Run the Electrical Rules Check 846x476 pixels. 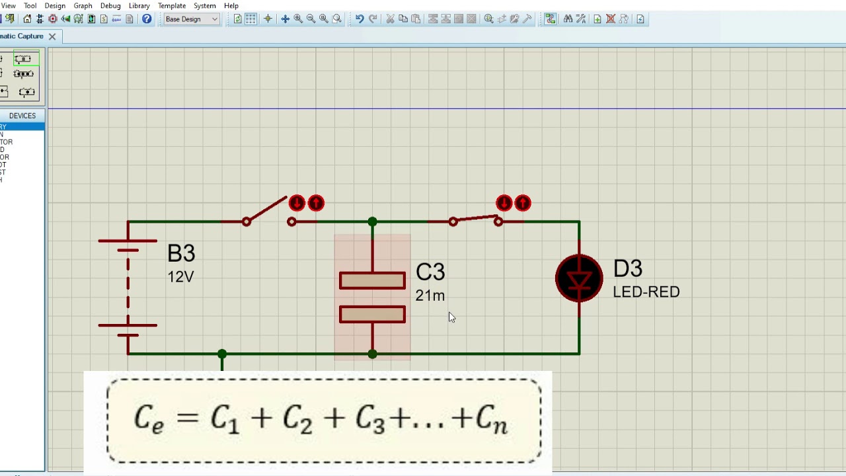pos(640,19)
